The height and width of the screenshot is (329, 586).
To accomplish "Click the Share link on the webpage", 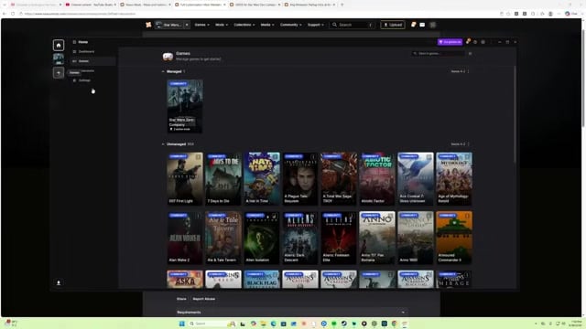I will point(181,299).
